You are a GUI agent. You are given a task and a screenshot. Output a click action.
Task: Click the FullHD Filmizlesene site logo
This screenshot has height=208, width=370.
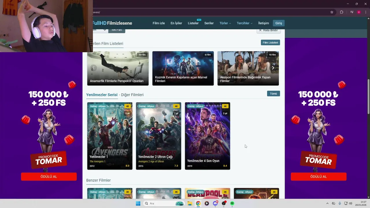tap(112, 23)
